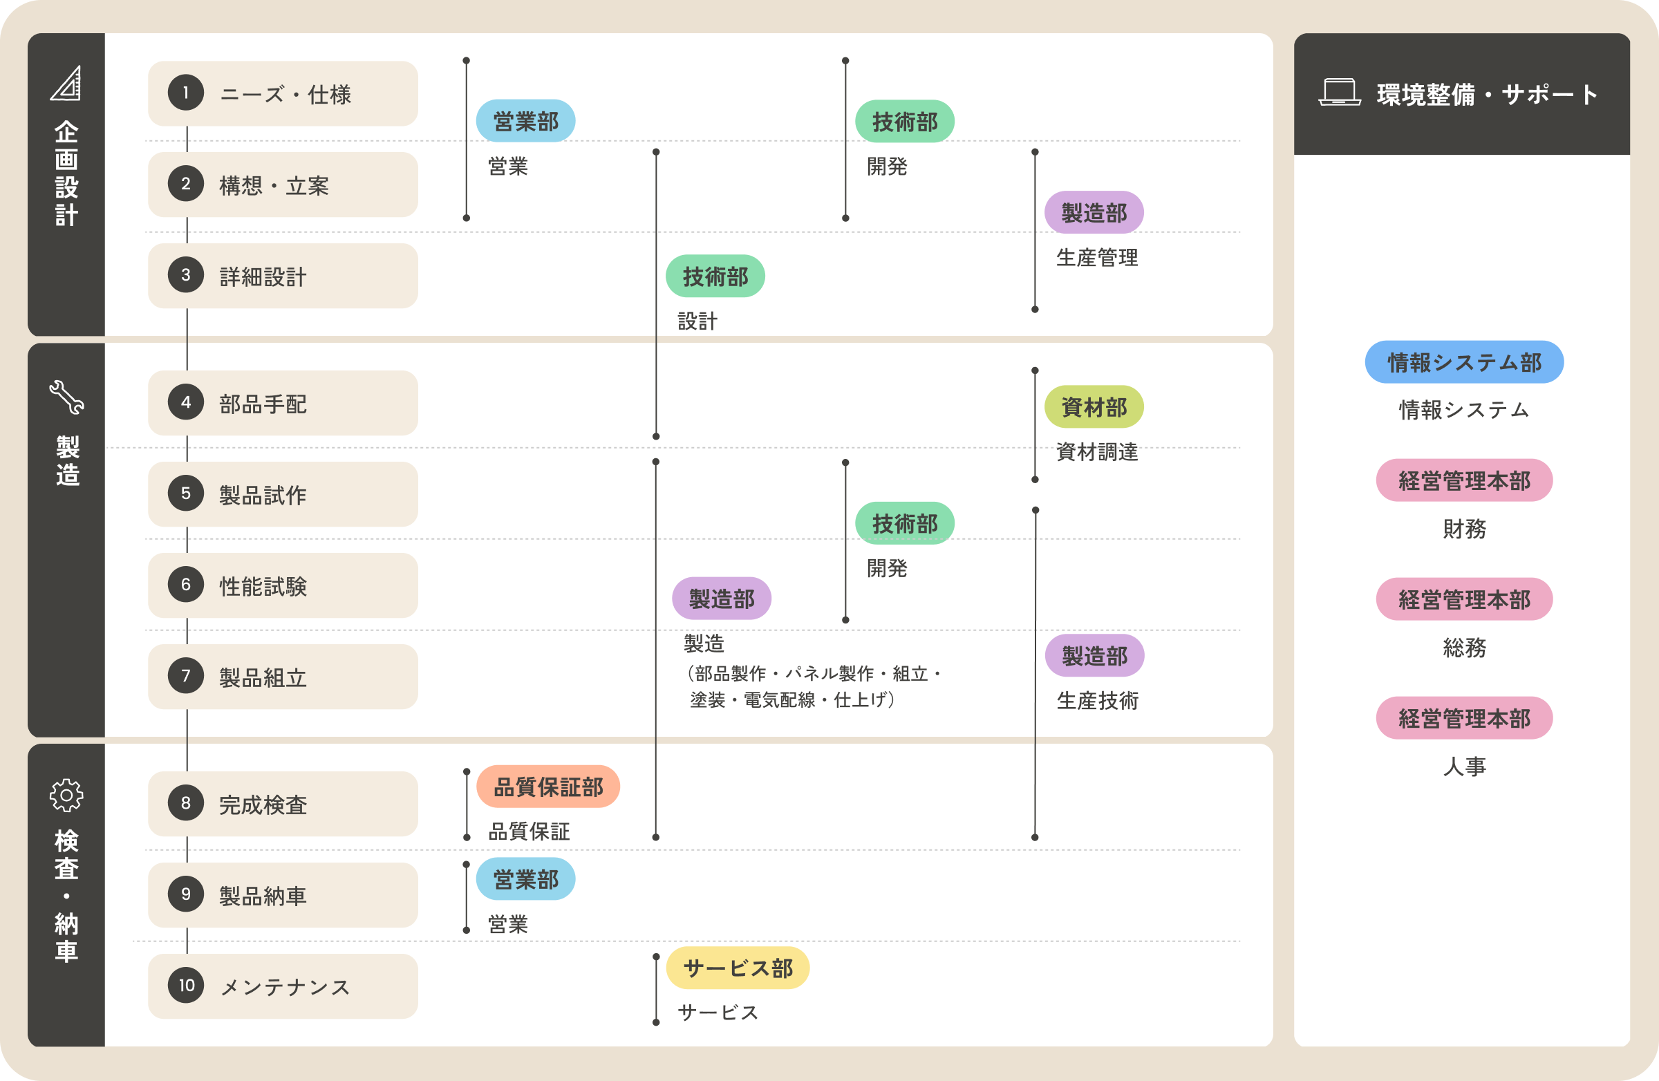The image size is (1659, 1081).
Task: Click the 製造部 tag above 生産管理
Action: coord(1093,213)
